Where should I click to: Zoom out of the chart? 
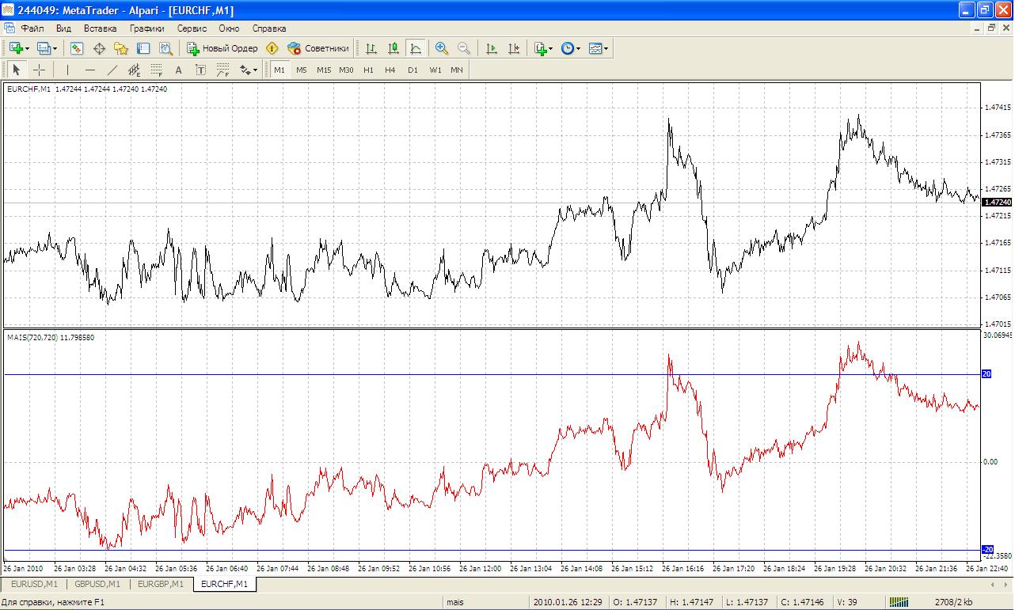click(x=464, y=48)
